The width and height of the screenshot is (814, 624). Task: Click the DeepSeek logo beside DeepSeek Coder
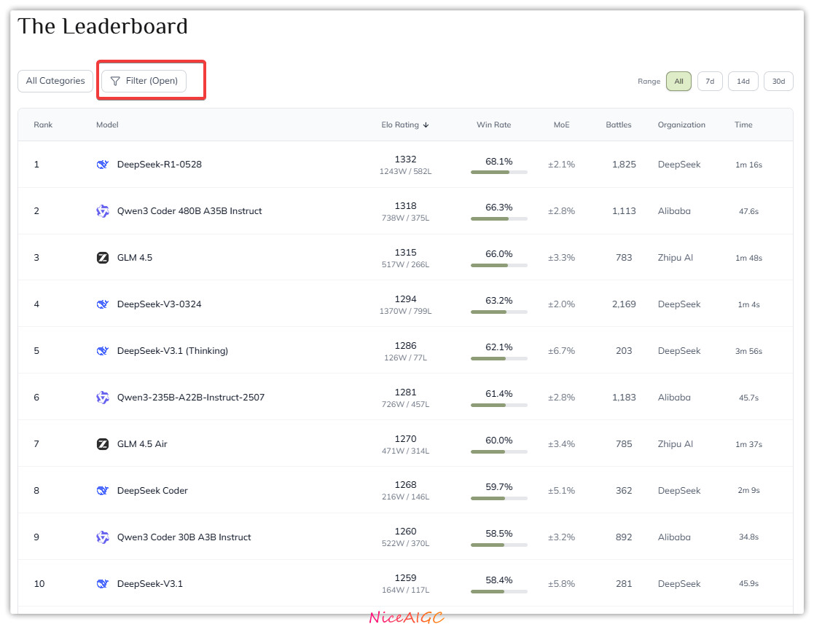[103, 491]
